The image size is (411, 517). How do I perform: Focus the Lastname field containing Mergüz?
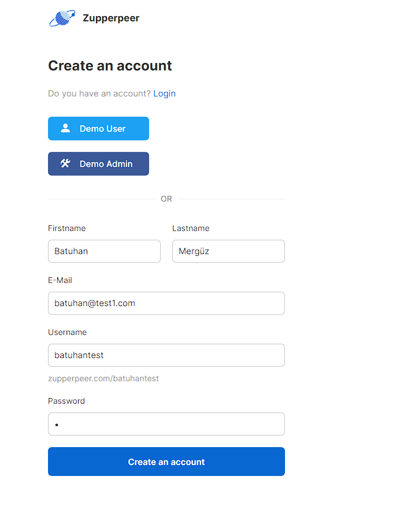coord(228,251)
